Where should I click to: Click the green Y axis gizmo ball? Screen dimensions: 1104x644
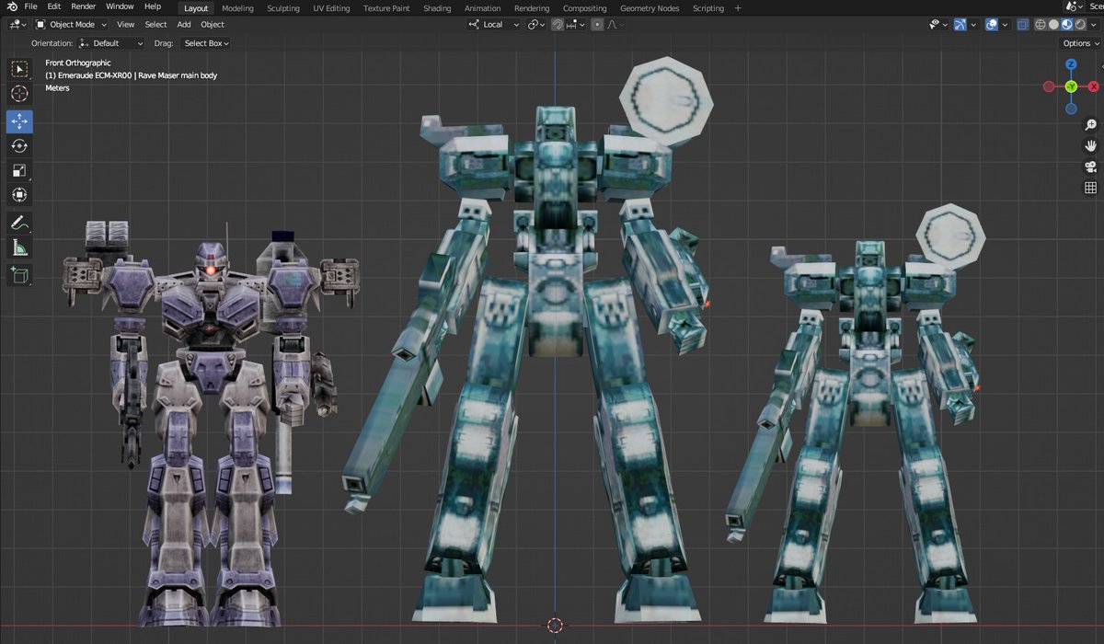point(1072,86)
